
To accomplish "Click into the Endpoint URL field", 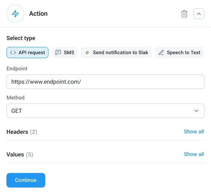I will (x=105, y=82).
